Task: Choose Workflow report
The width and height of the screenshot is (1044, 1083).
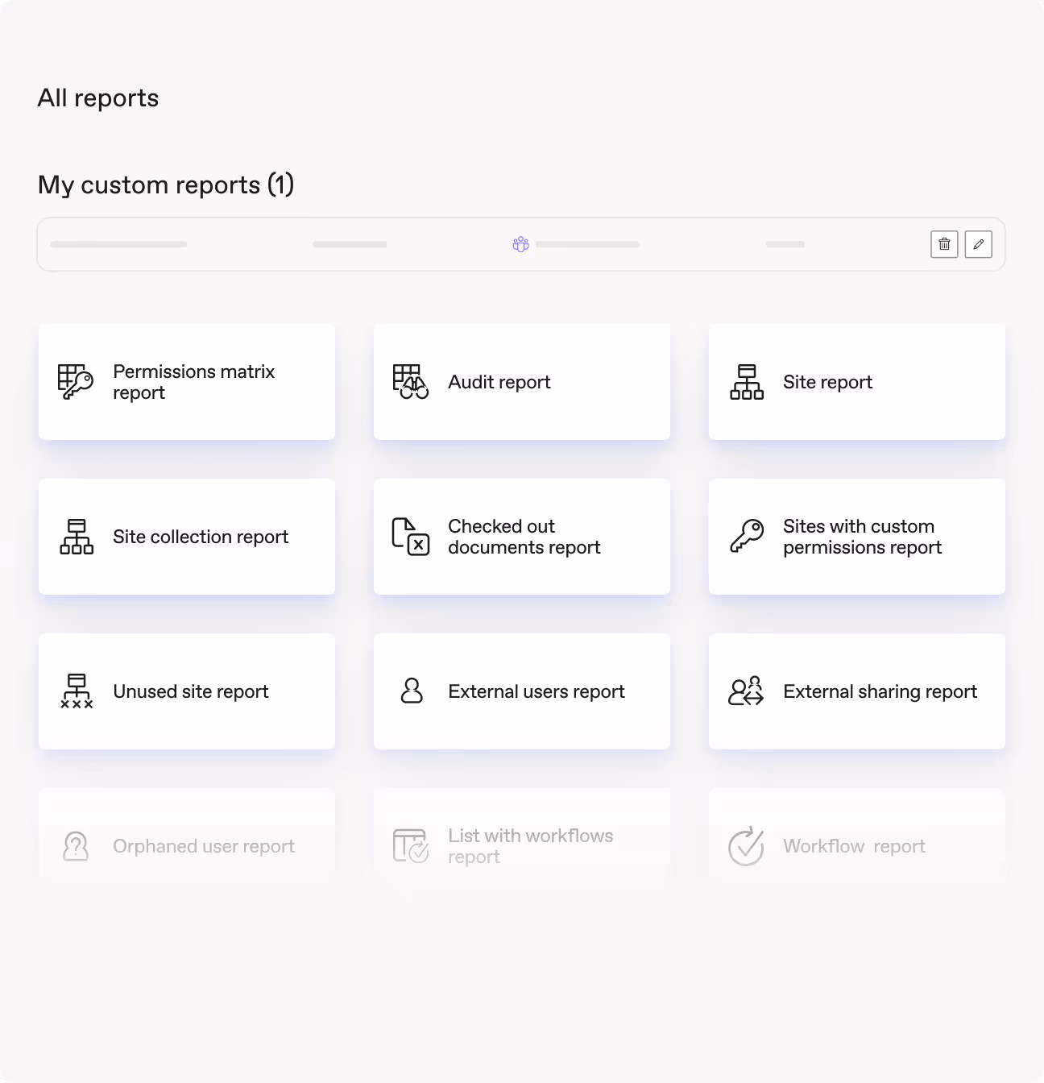Action: pos(857,846)
